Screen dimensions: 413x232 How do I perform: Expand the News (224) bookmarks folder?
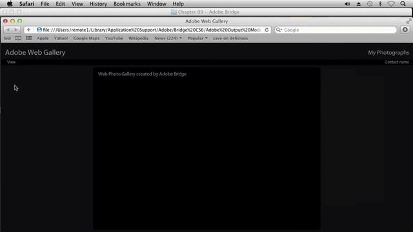click(168, 38)
